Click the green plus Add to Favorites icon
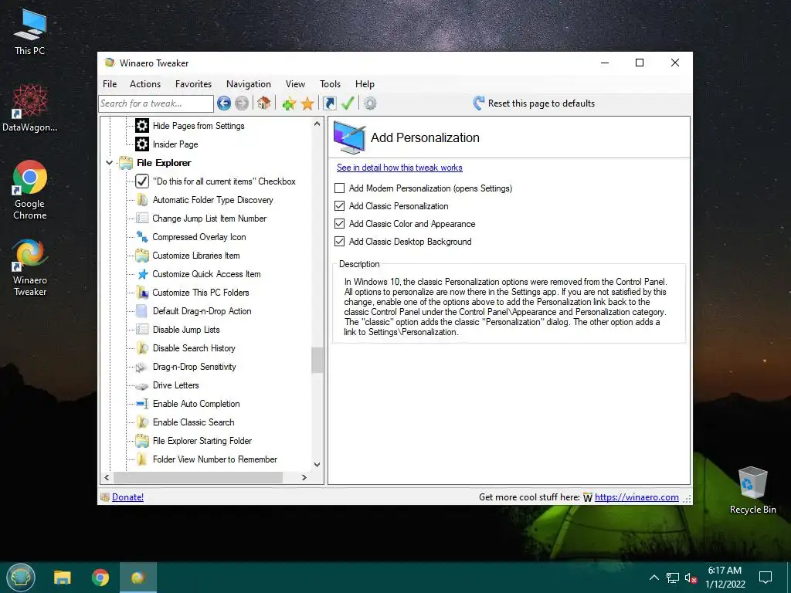The image size is (791, 593). [x=289, y=104]
